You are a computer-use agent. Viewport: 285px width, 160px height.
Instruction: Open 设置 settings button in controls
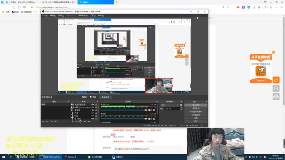click(x=196, y=118)
